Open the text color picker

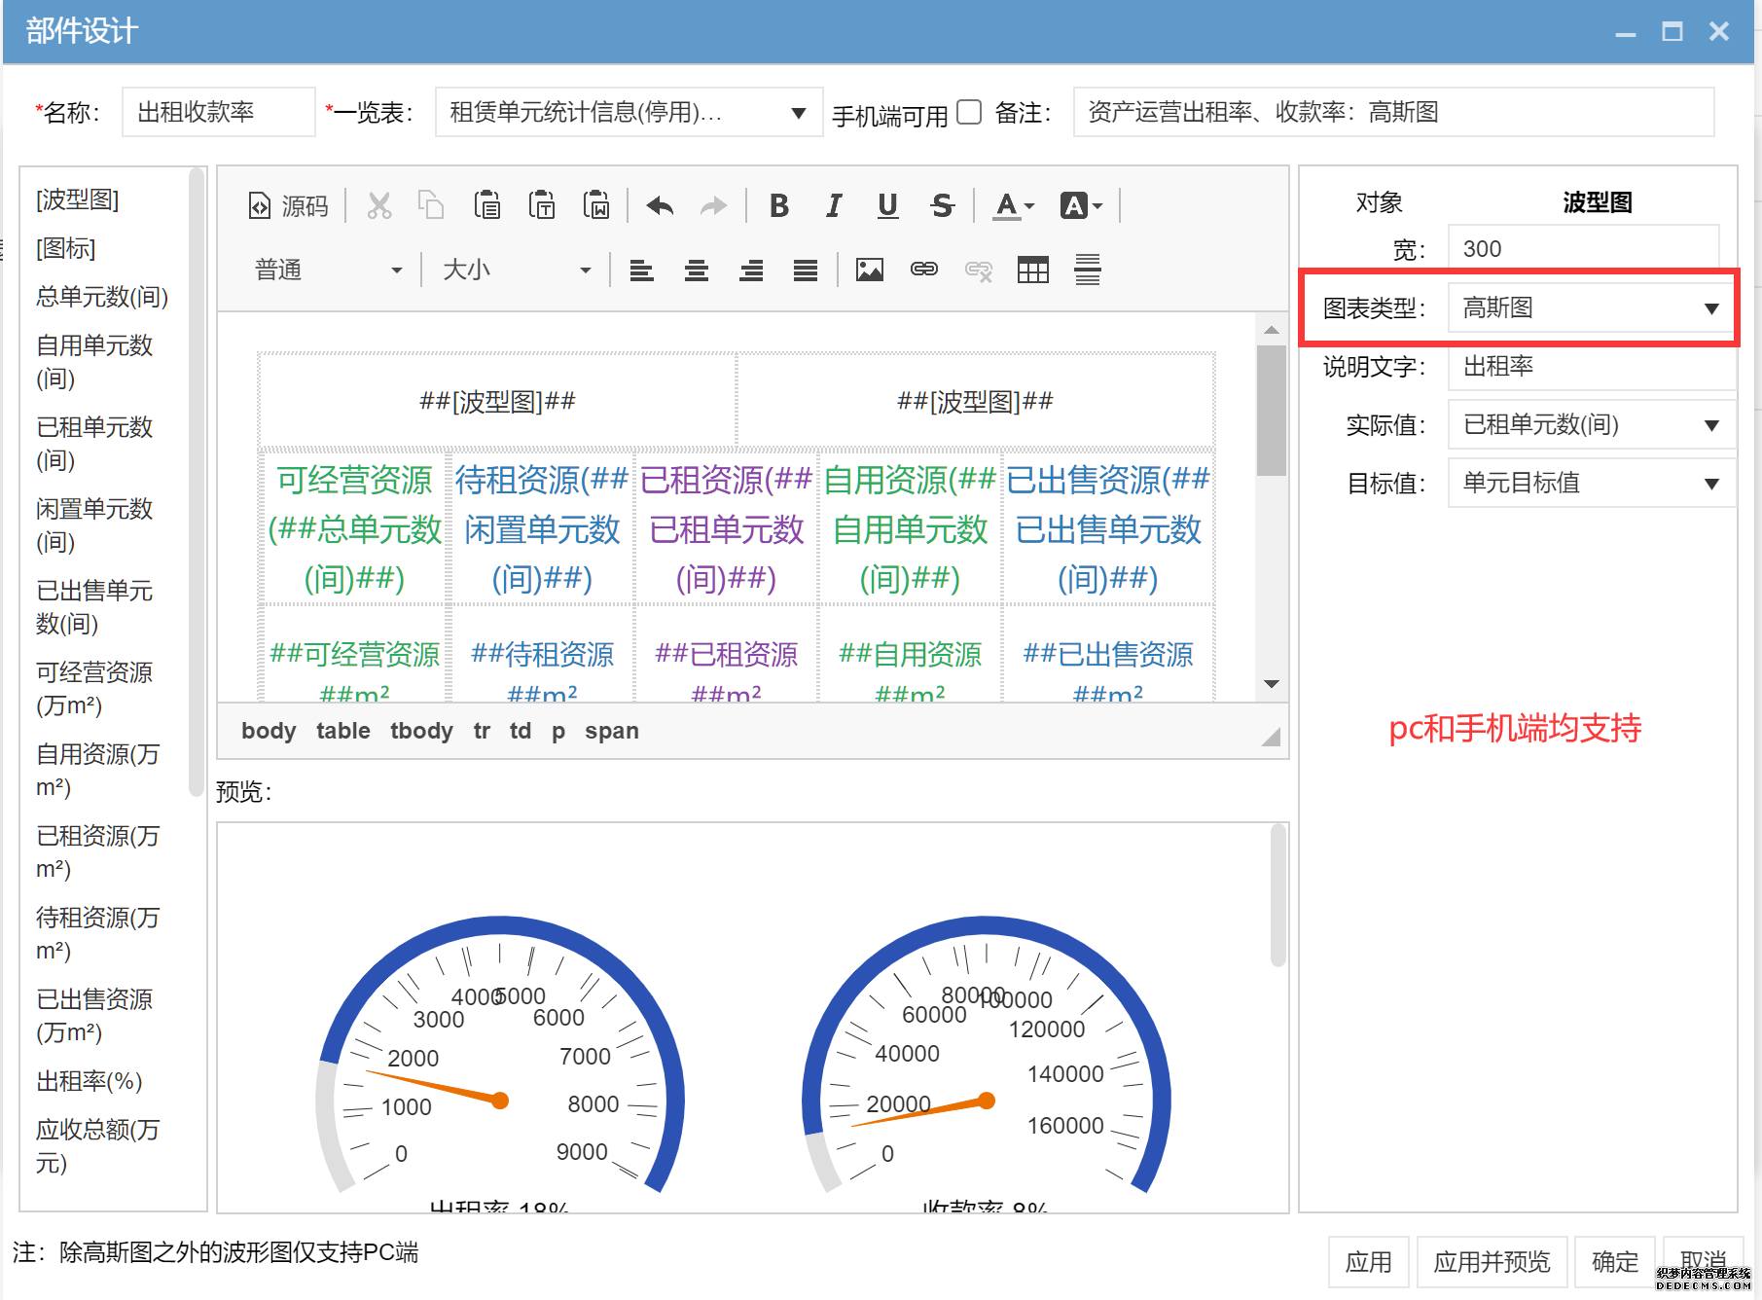1014,206
